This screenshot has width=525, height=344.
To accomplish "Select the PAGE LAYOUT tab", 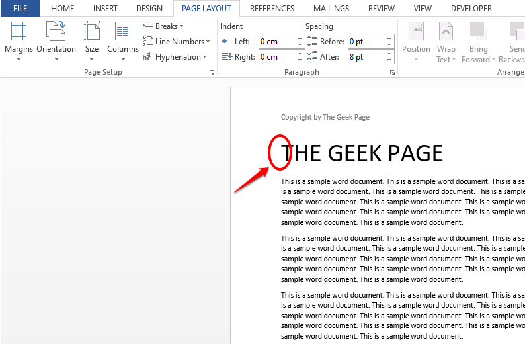I will 206,9.
